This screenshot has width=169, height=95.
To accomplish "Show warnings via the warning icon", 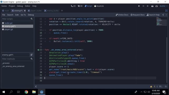I will point(151,87).
